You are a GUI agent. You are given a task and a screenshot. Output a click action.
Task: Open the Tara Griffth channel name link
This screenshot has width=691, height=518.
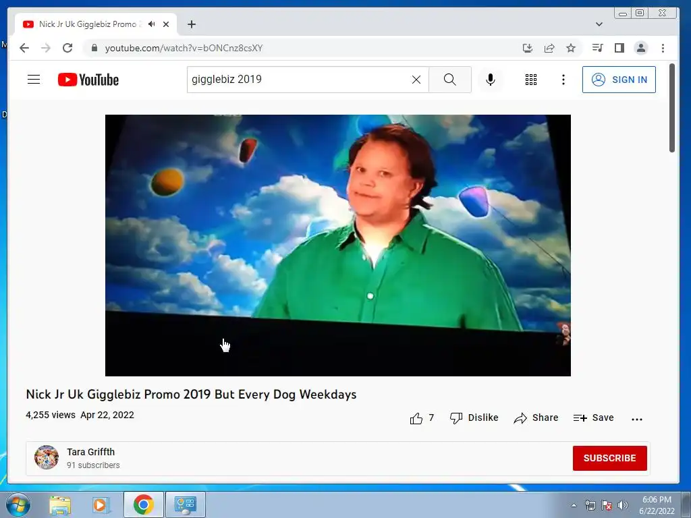(x=91, y=452)
